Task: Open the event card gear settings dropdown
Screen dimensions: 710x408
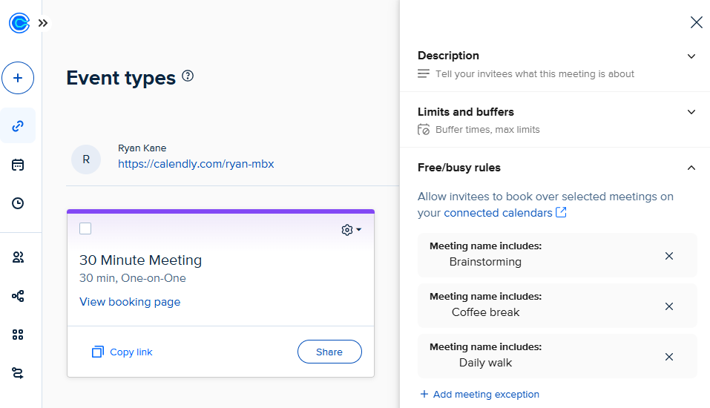Action: [x=351, y=230]
